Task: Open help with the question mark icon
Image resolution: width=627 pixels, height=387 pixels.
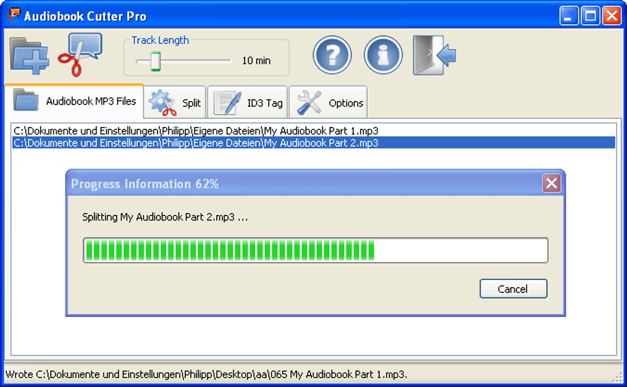Action: pos(332,55)
